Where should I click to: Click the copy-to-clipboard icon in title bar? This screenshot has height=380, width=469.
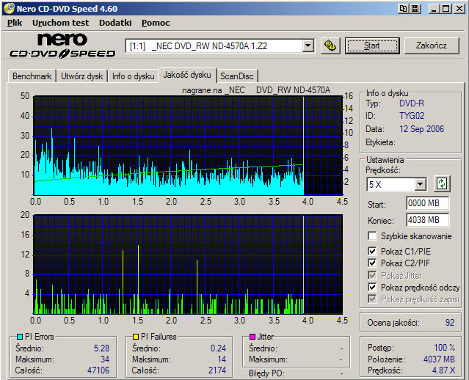pyautogui.click(x=403, y=8)
